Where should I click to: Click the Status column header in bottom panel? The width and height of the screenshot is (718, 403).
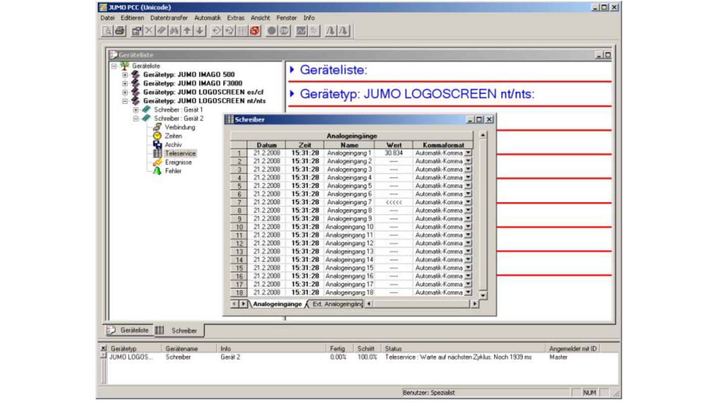click(x=464, y=348)
